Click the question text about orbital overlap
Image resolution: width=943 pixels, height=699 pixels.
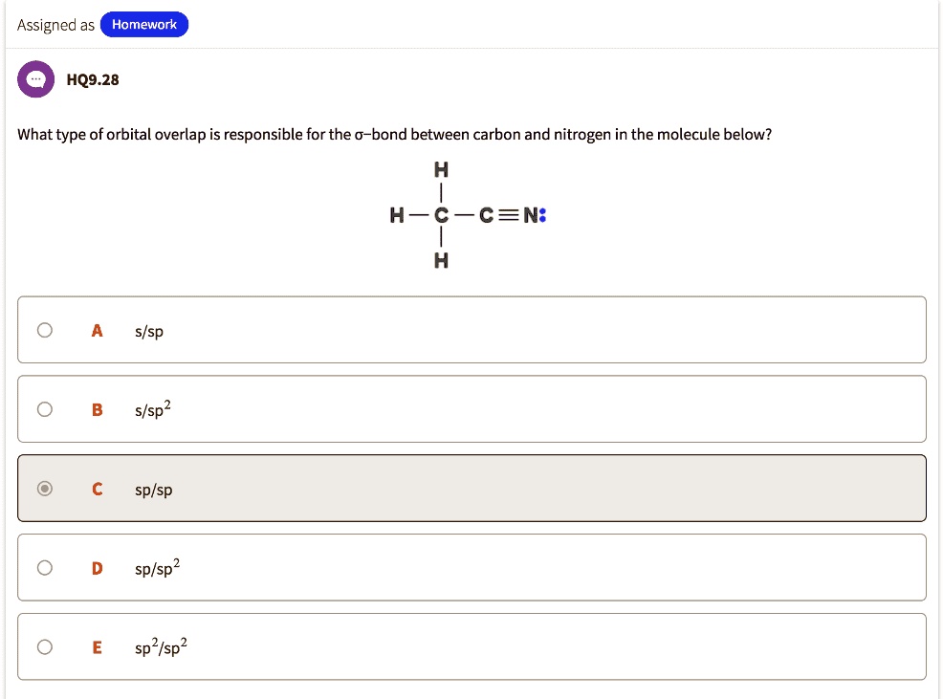(395, 134)
